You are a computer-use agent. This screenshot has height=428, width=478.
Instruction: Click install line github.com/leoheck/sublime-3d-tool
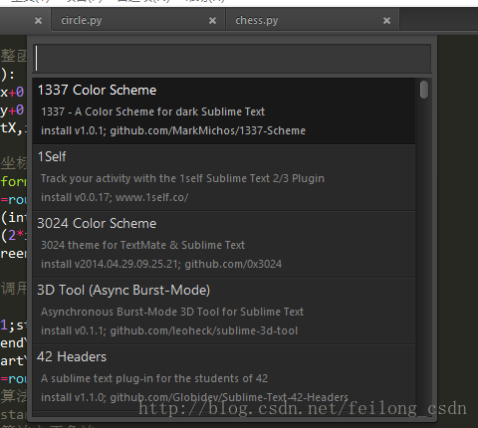coord(169,330)
